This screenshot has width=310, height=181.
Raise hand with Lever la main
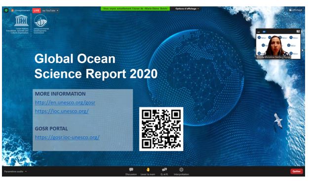click(x=148, y=171)
